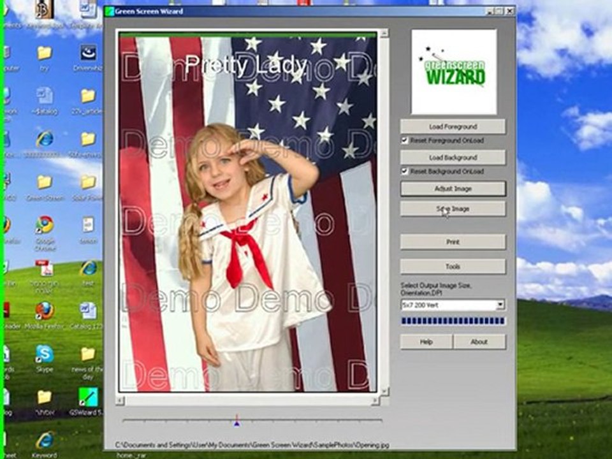Image resolution: width=612 pixels, height=459 pixels.
Task: Click the Help button
Action: 426,342
